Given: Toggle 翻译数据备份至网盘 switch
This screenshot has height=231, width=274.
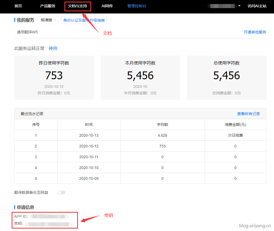Looking at the screenshot, I should [61, 192].
